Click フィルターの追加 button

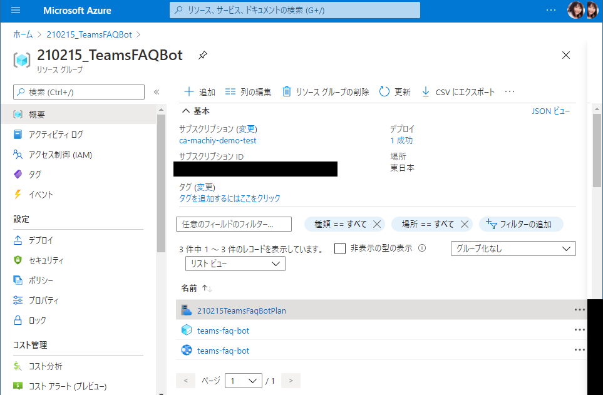point(521,224)
